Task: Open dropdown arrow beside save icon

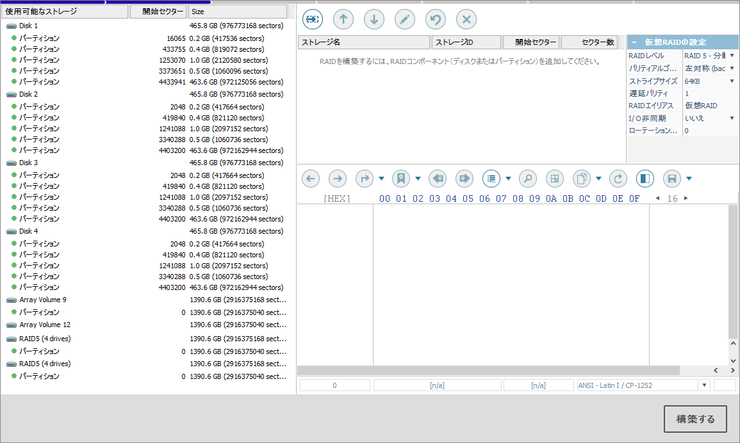Action: coord(689,179)
